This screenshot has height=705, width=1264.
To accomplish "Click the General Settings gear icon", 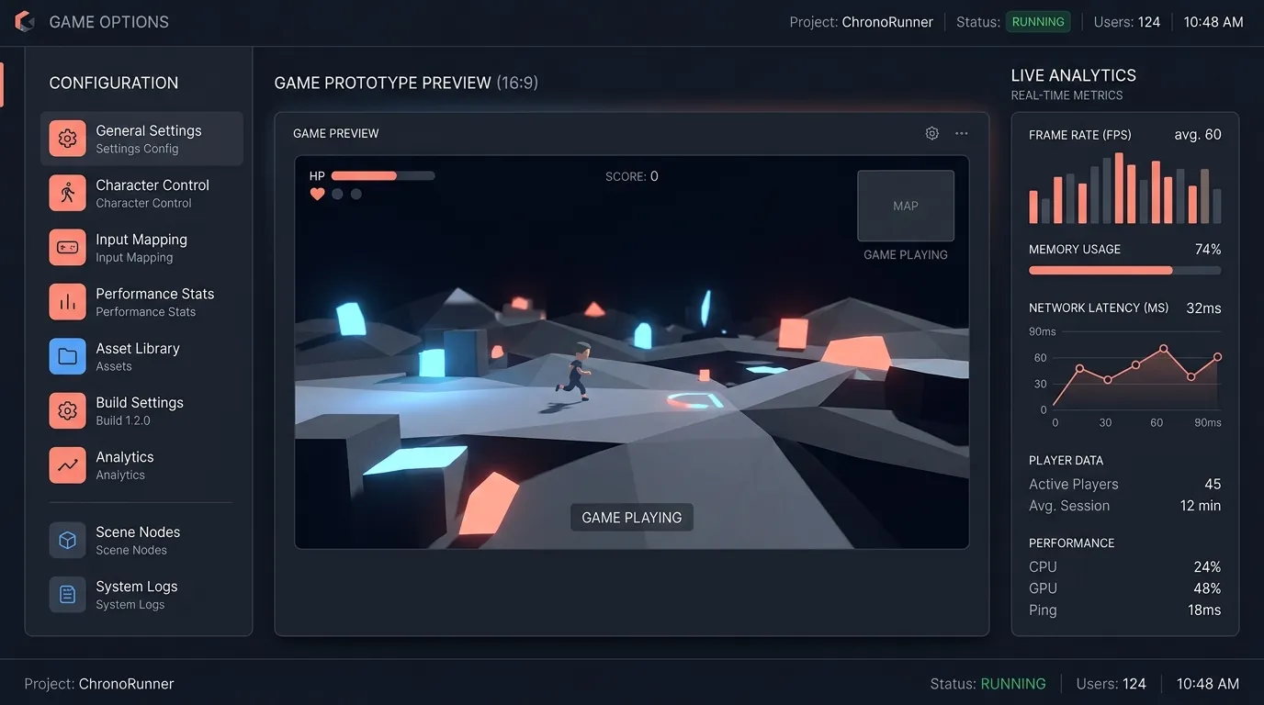I will pos(67,139).
